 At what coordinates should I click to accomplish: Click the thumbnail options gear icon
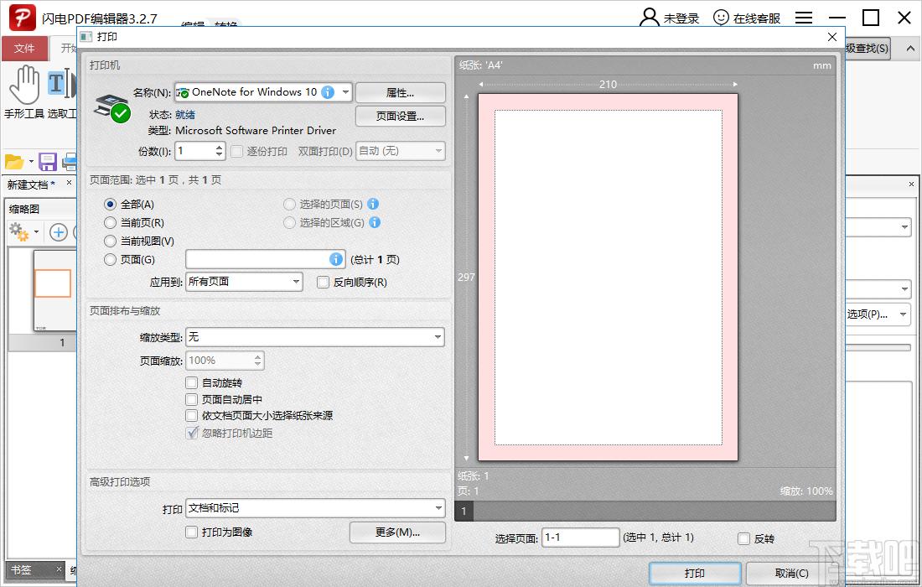[19, 231]
